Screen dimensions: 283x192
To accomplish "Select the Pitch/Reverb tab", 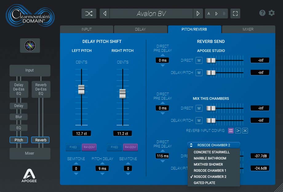I will click(194, 29).
